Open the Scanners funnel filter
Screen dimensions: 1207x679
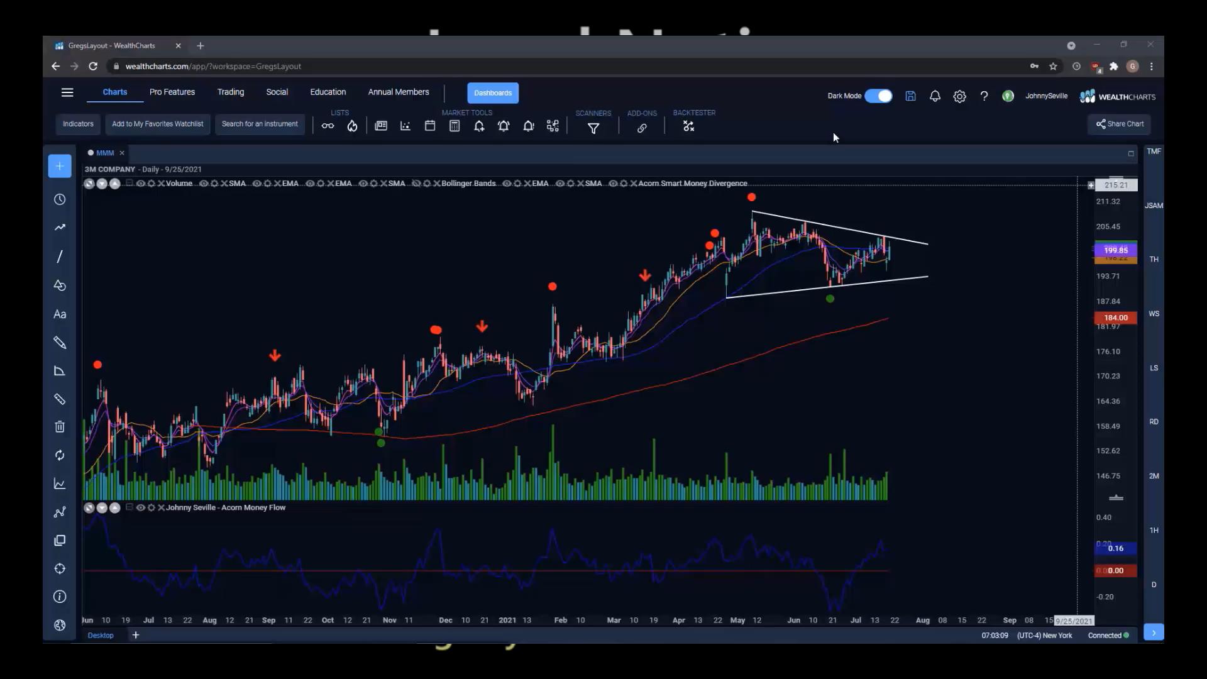(x=593, y=128)
